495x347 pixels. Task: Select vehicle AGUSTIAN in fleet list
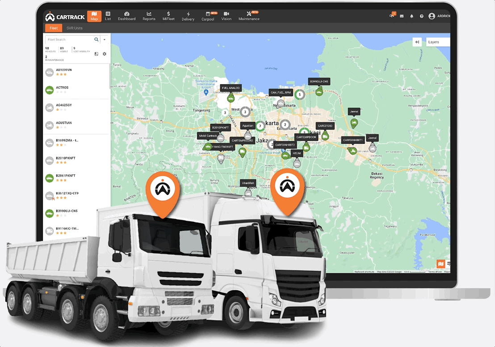pos(77,126)
